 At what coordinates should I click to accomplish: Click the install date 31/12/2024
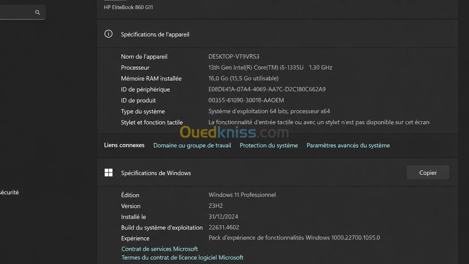click(x=224, y=217)
